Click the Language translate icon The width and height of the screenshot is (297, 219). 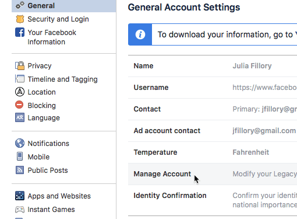pyautogui.click(x=20, y=117)
